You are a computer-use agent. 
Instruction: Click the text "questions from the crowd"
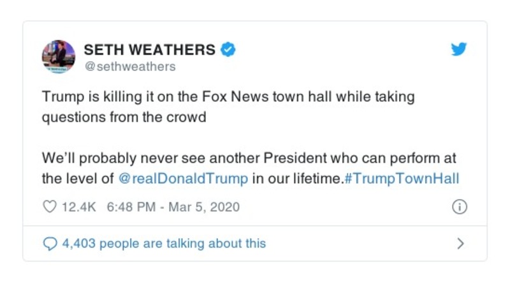click(x=124, y=117)
